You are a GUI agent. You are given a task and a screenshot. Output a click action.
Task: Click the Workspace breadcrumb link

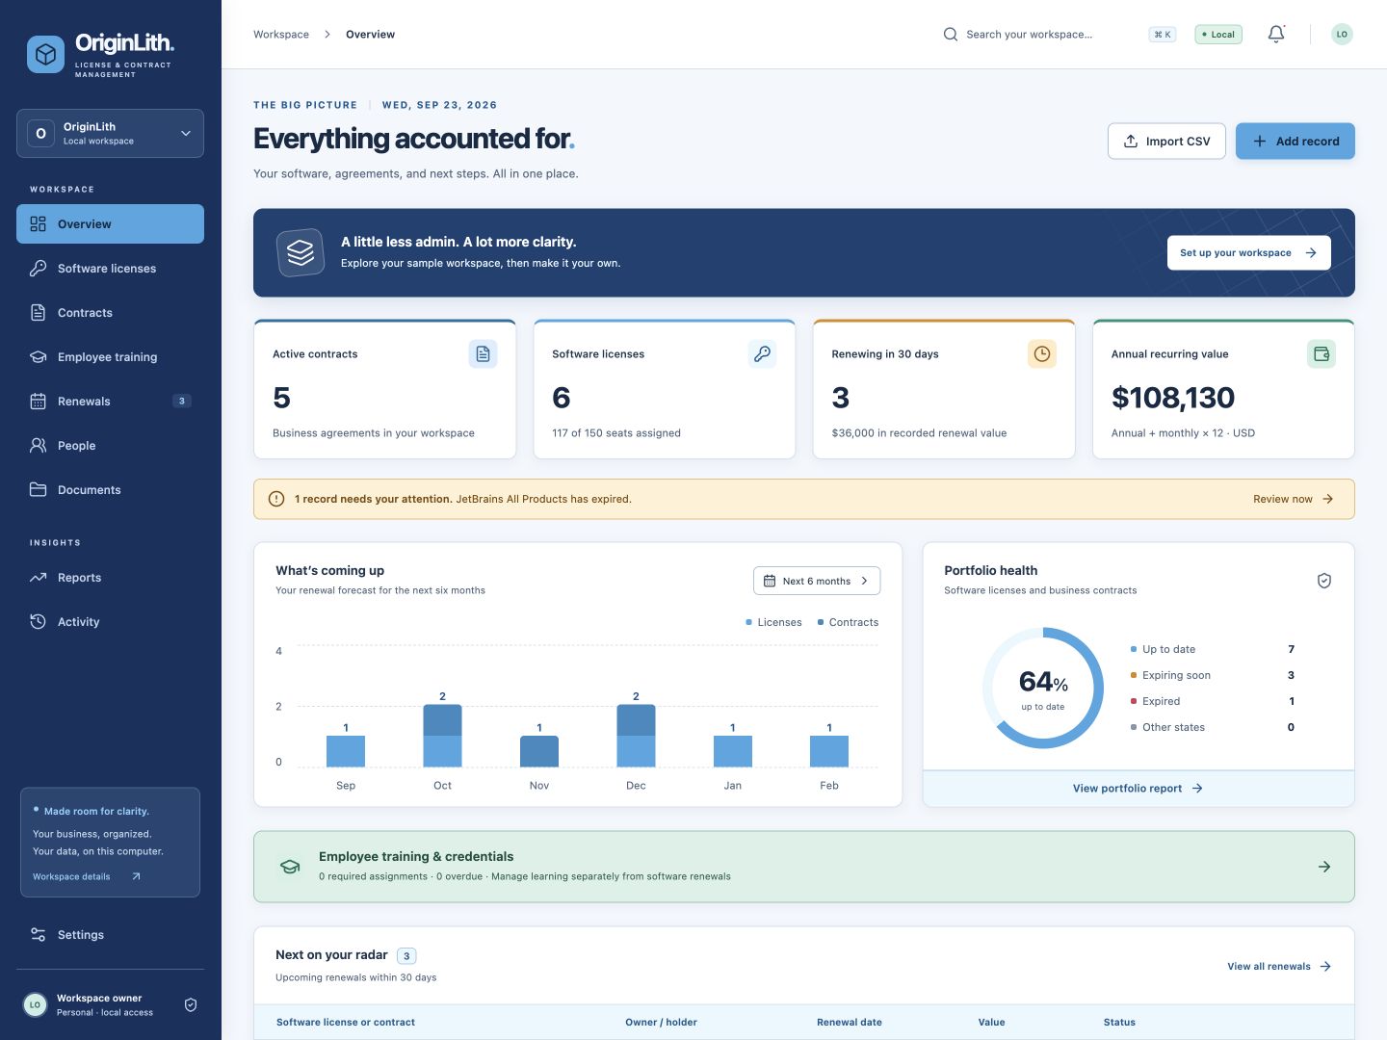click(x=281, y=34)
